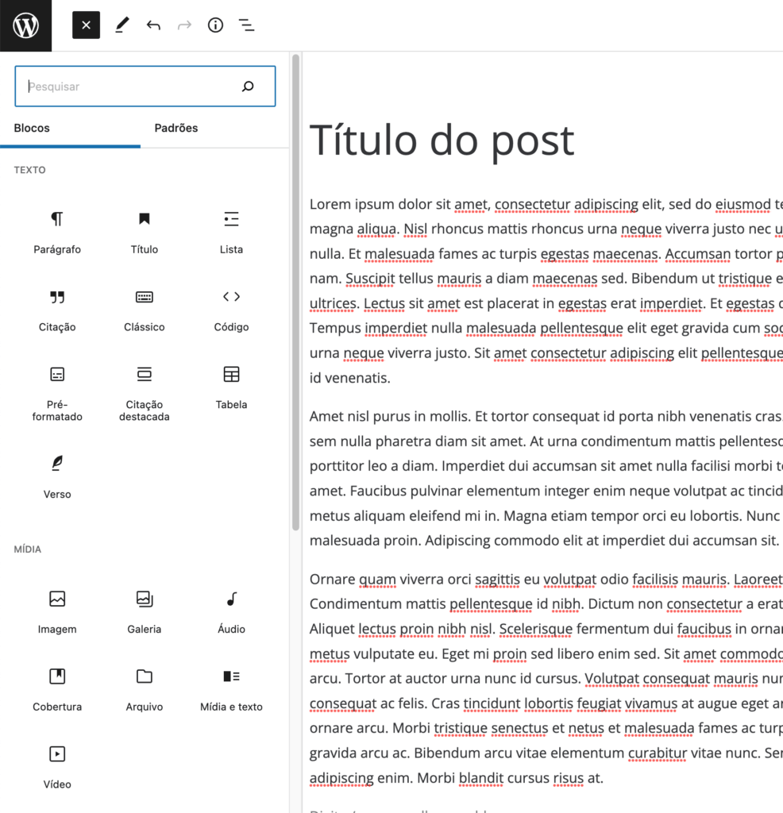Image resolution: width=783 pixels, height=813 pixels.
Task: Add a Tabela block
Action: pyautogui.click(x=231, y=386)
